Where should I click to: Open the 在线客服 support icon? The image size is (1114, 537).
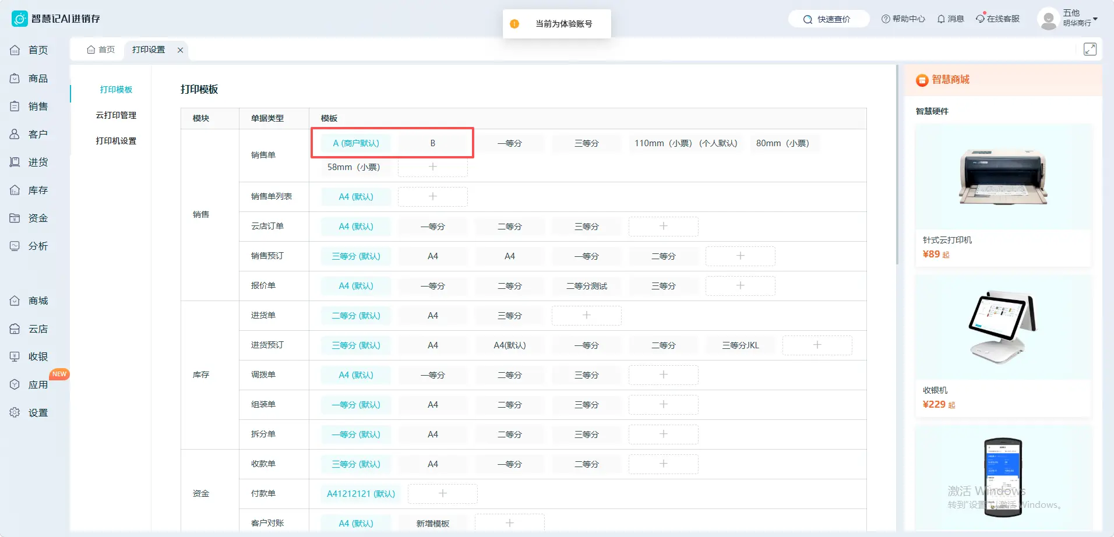pyautogui.click(x=981, y=19)
